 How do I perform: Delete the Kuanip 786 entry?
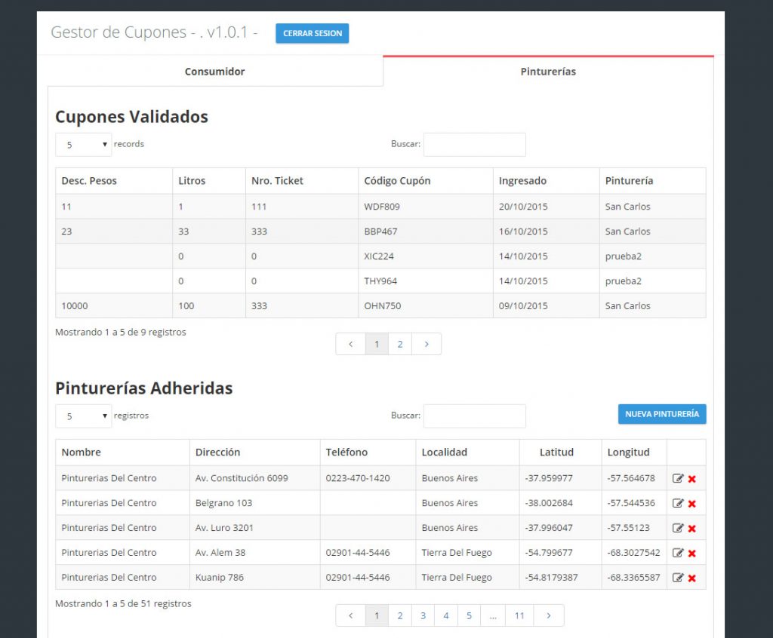coord(691,578)
